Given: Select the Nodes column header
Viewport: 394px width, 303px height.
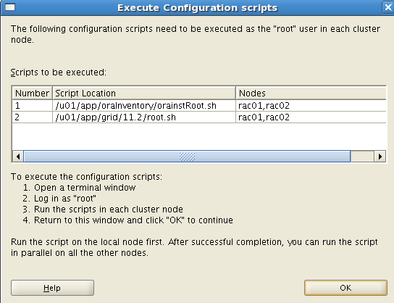Looking at the screenshot, I should pos(311,93).
